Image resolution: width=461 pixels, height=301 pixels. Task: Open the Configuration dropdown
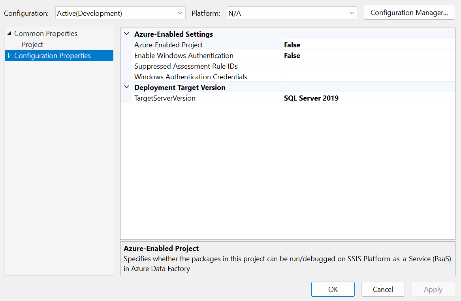click(120, 13)
